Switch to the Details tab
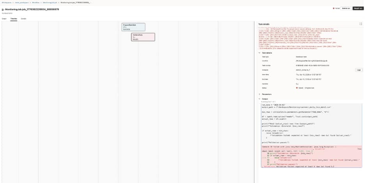The width and height of the screenshot is (365, 183). (x=23, y=19)
